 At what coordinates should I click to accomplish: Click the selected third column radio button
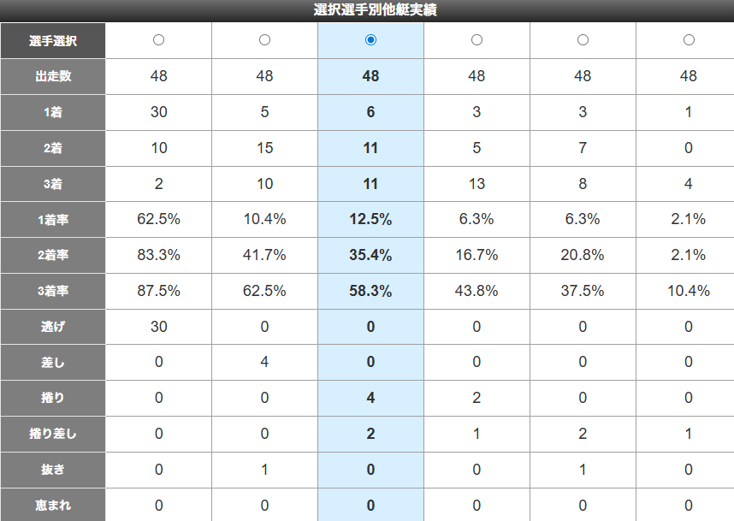pyautogui.click(x=370, y=40)
